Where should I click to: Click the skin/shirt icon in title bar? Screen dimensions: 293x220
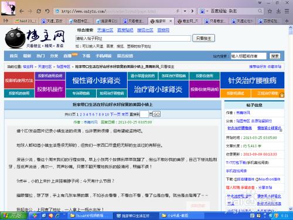(x=260, y=3)
